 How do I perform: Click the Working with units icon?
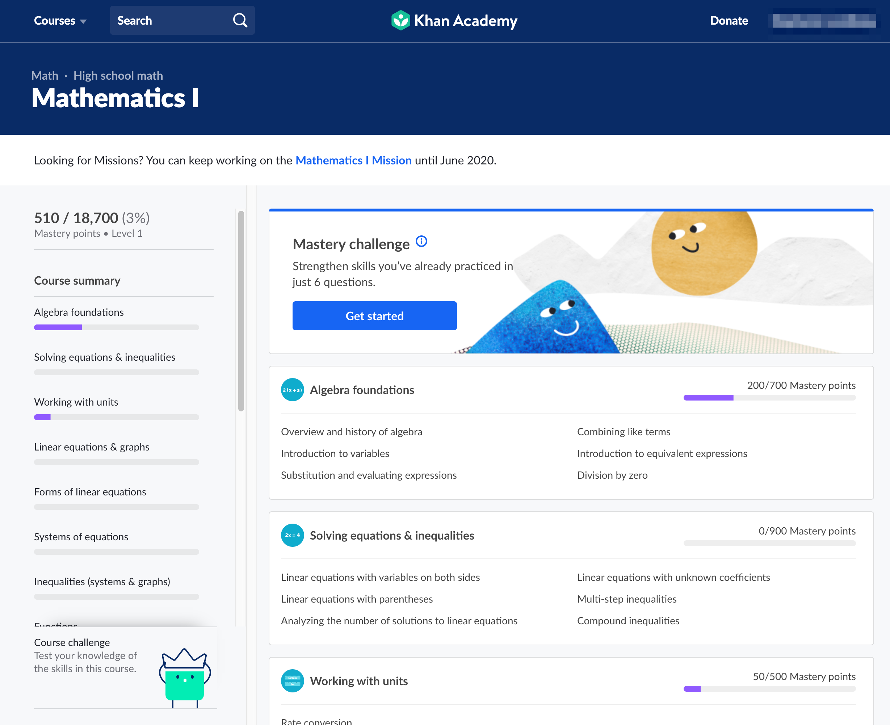292,681
